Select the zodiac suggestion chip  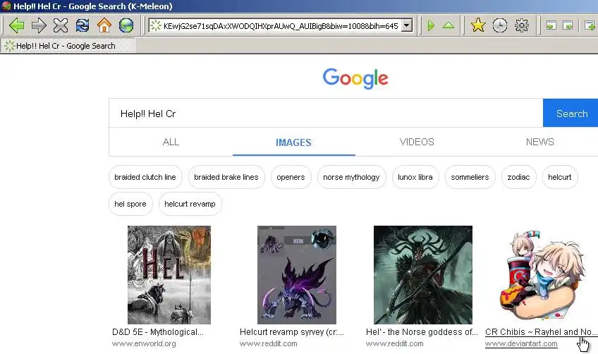518,177
